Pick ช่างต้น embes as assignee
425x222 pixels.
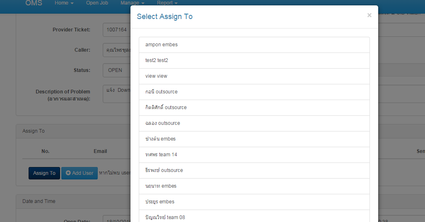tap(254, 139)
